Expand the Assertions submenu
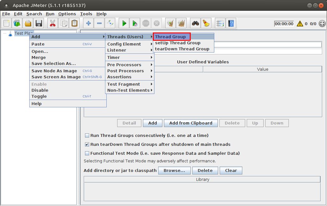Viewport: 327px width, 206px height. [x=130, y=77]
